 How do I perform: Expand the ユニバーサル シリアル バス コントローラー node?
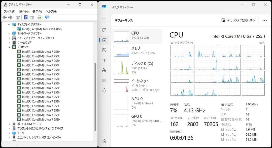click(9, 138)
